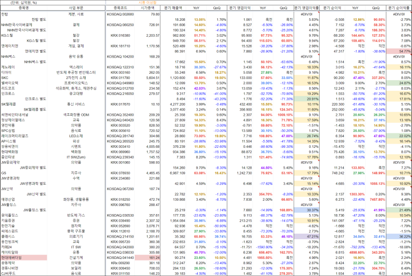Screen dimensions: 412x276
Task: Select the 인크로스 별도 row label
Action: (36, 99)
